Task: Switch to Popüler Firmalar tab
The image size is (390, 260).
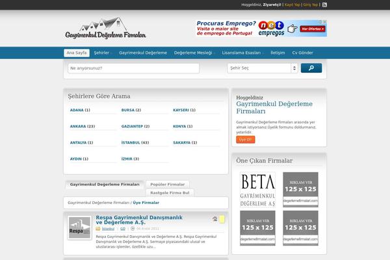Action: pyautogui.click(x=168, y=185)
